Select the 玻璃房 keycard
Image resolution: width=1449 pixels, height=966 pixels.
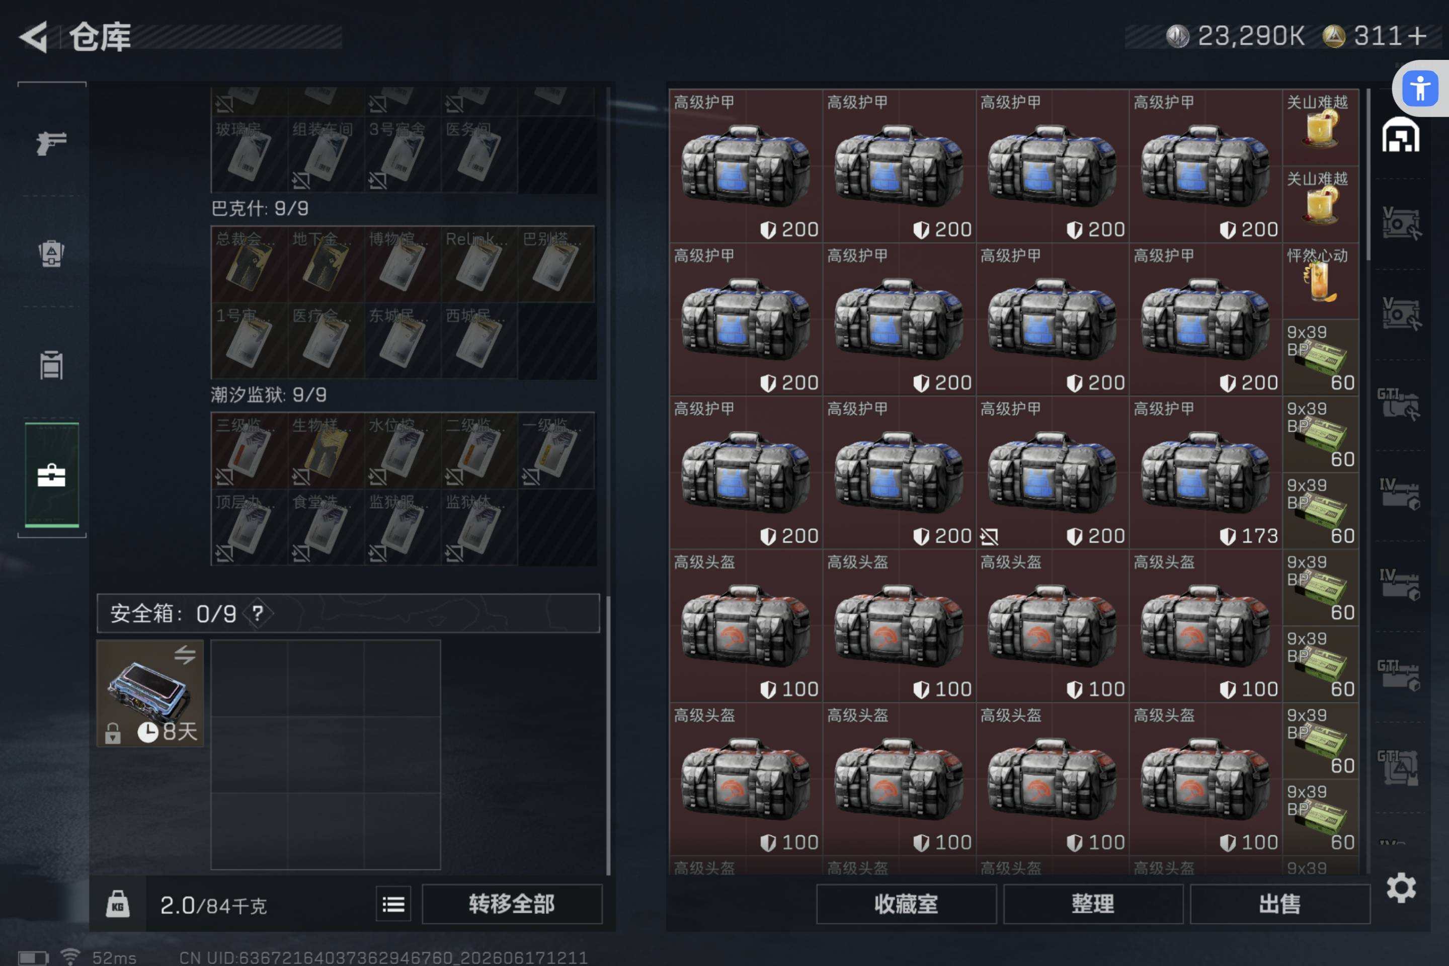250,154
